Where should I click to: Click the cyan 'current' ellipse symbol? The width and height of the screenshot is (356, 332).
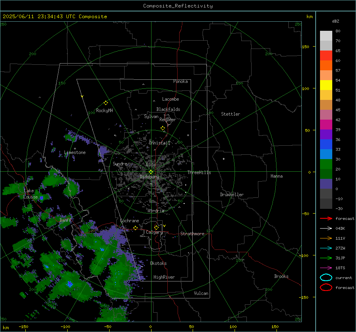coord(326,278)
